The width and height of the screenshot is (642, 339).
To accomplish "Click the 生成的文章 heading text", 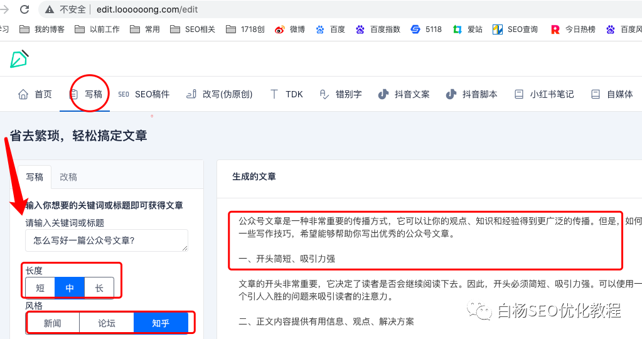I will 254,176.
